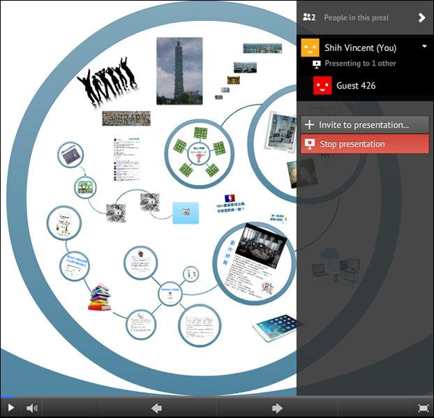
Task: Open the people count icon
Action: click(309, 17)
